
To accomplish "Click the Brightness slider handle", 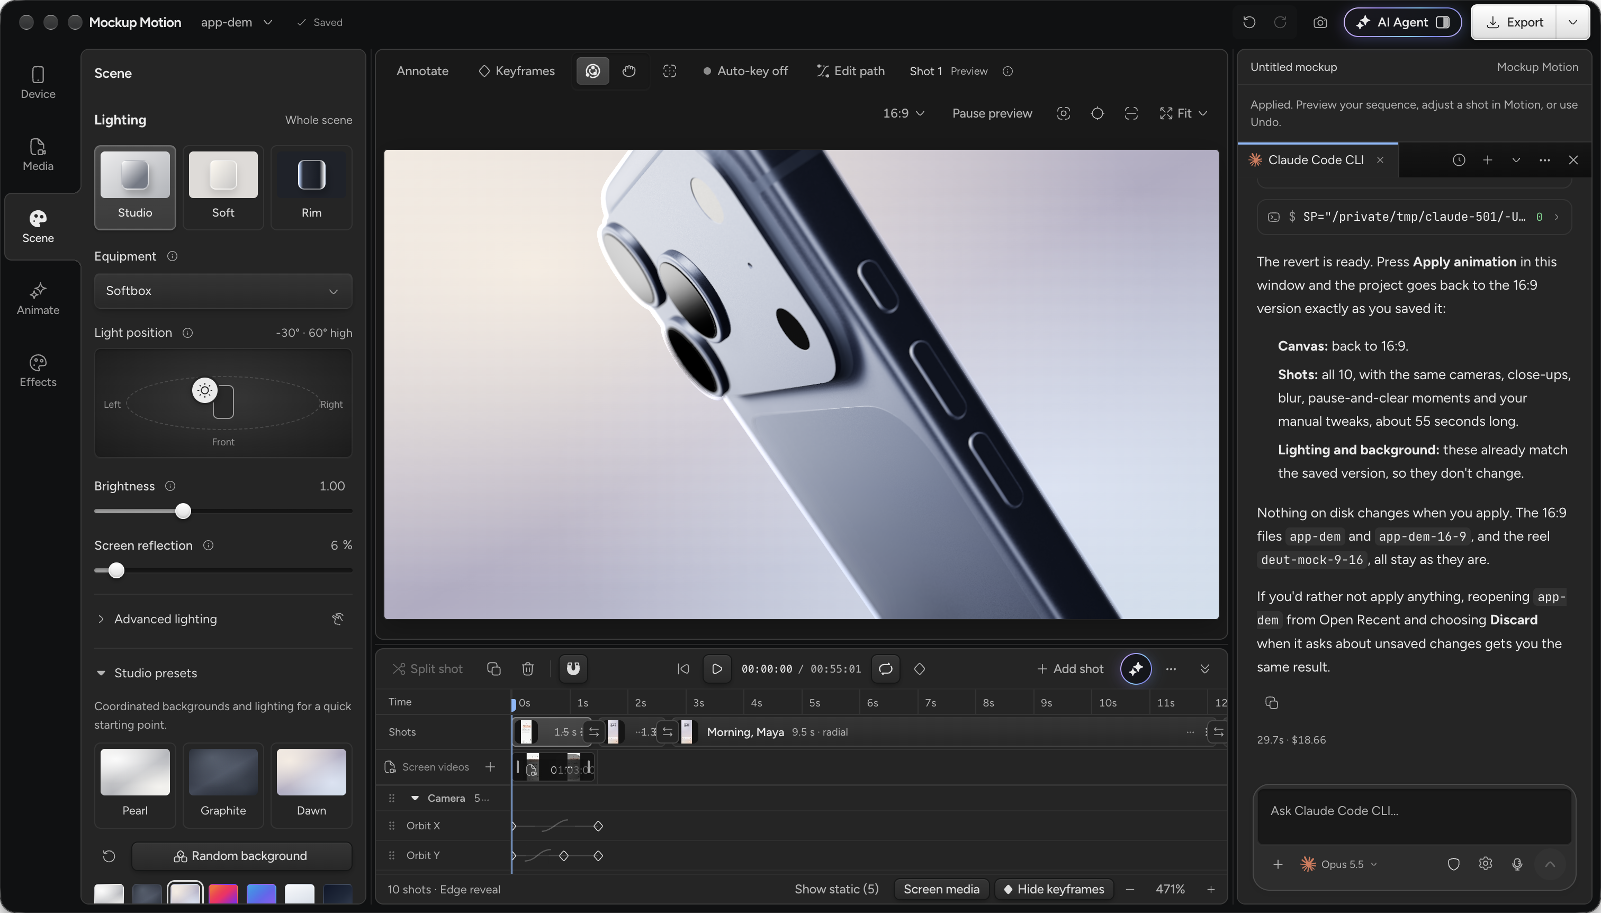I will [183, 511].
